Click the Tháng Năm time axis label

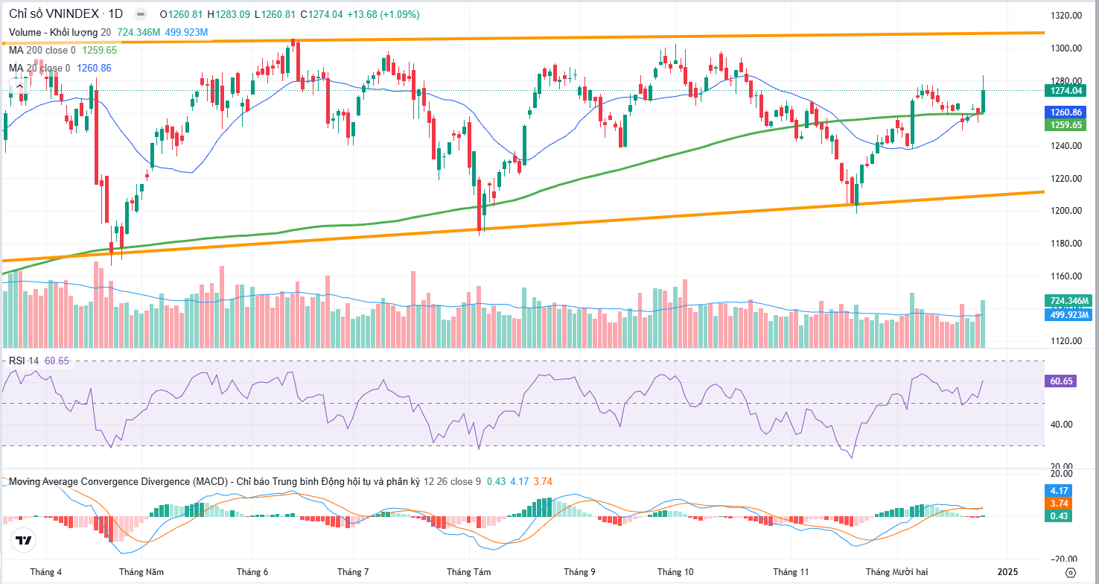pos(141,572)
